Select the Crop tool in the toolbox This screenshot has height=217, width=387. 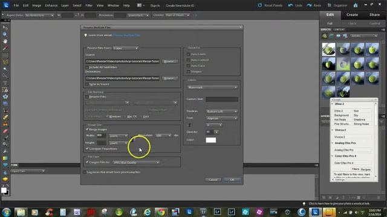tap(5, 90)
